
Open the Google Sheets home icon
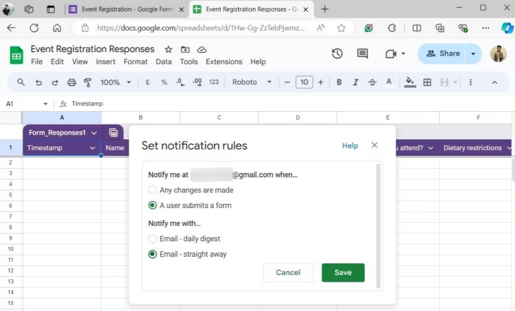[16, 55]
